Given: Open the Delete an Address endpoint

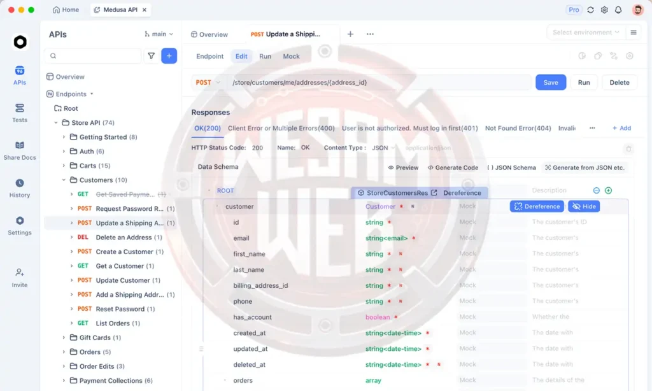Looking at the screenshot, I should click(124, 238).
